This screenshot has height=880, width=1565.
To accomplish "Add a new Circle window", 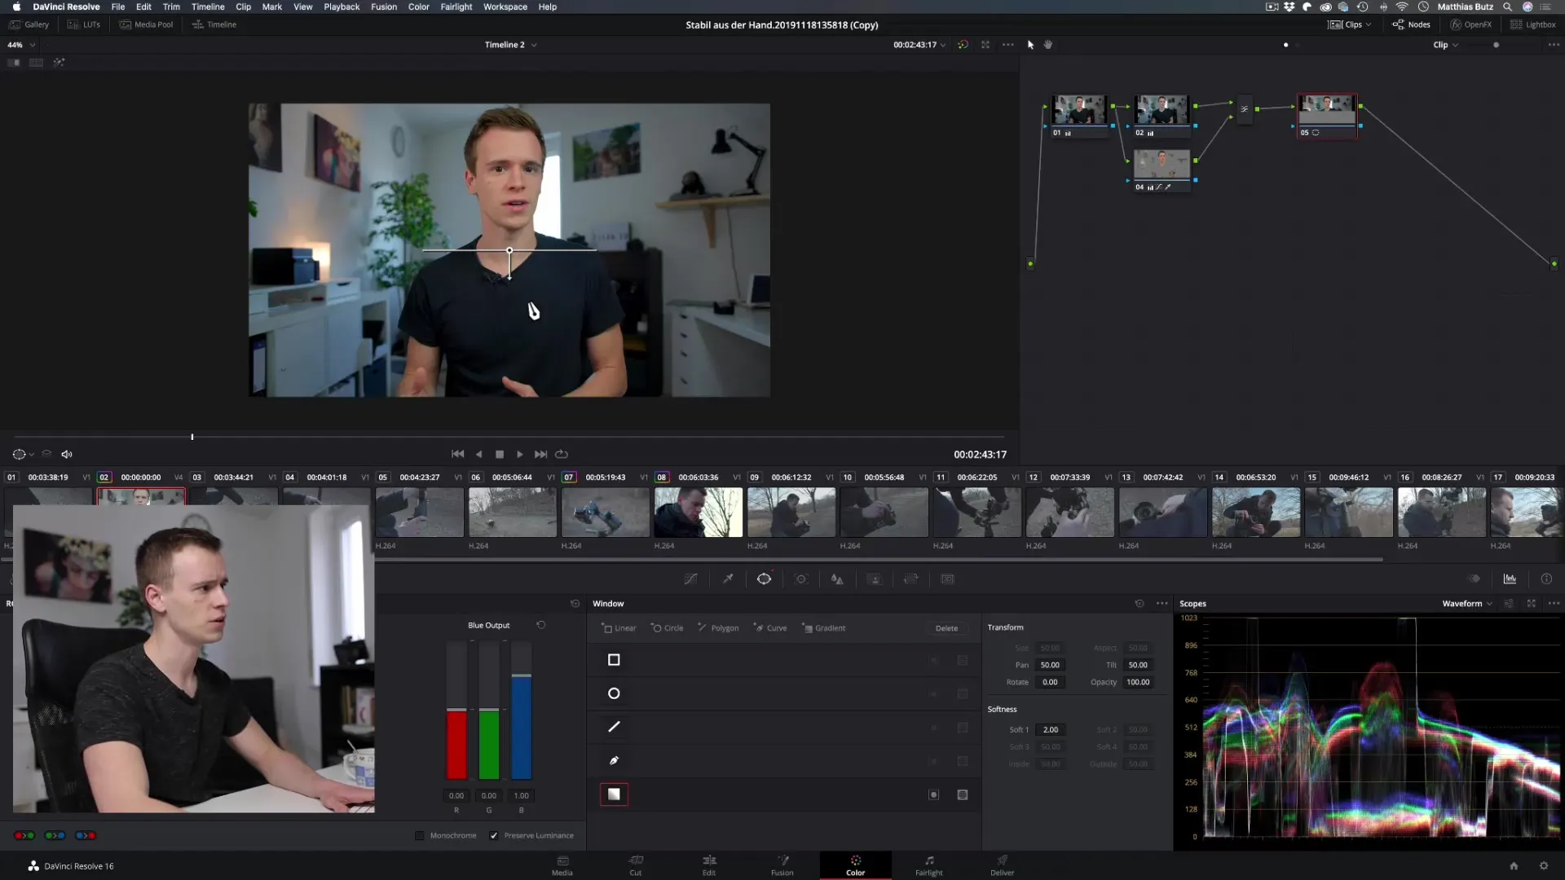I will (x=667, y=628).
